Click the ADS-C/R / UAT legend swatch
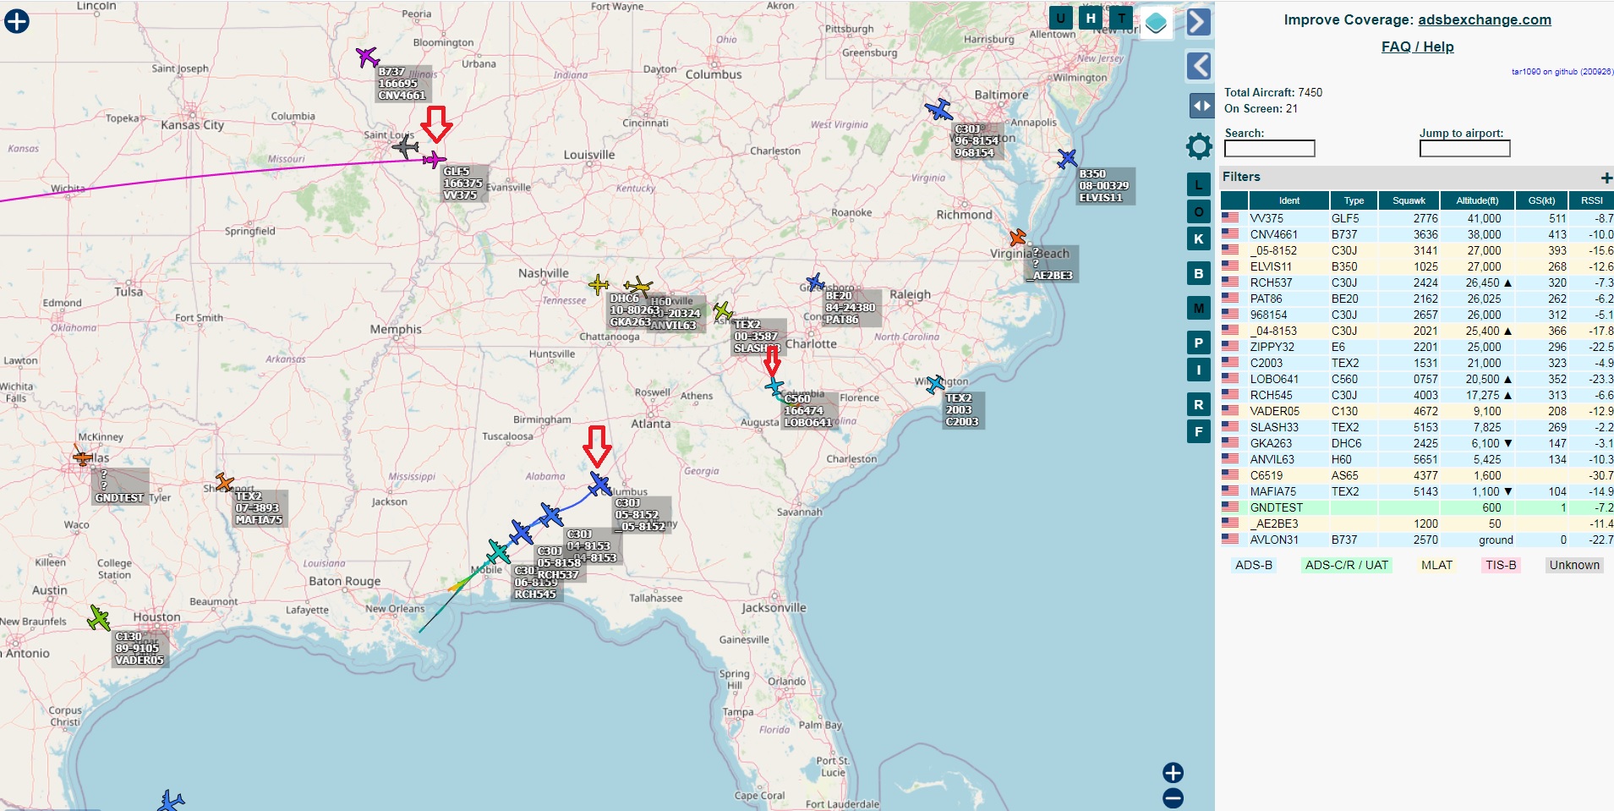The height and width of the screenshot is (811, 1614). (1347, 565)
